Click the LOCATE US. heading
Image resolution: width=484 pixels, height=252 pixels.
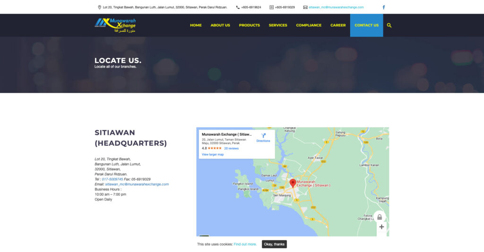tap(118, 61)
